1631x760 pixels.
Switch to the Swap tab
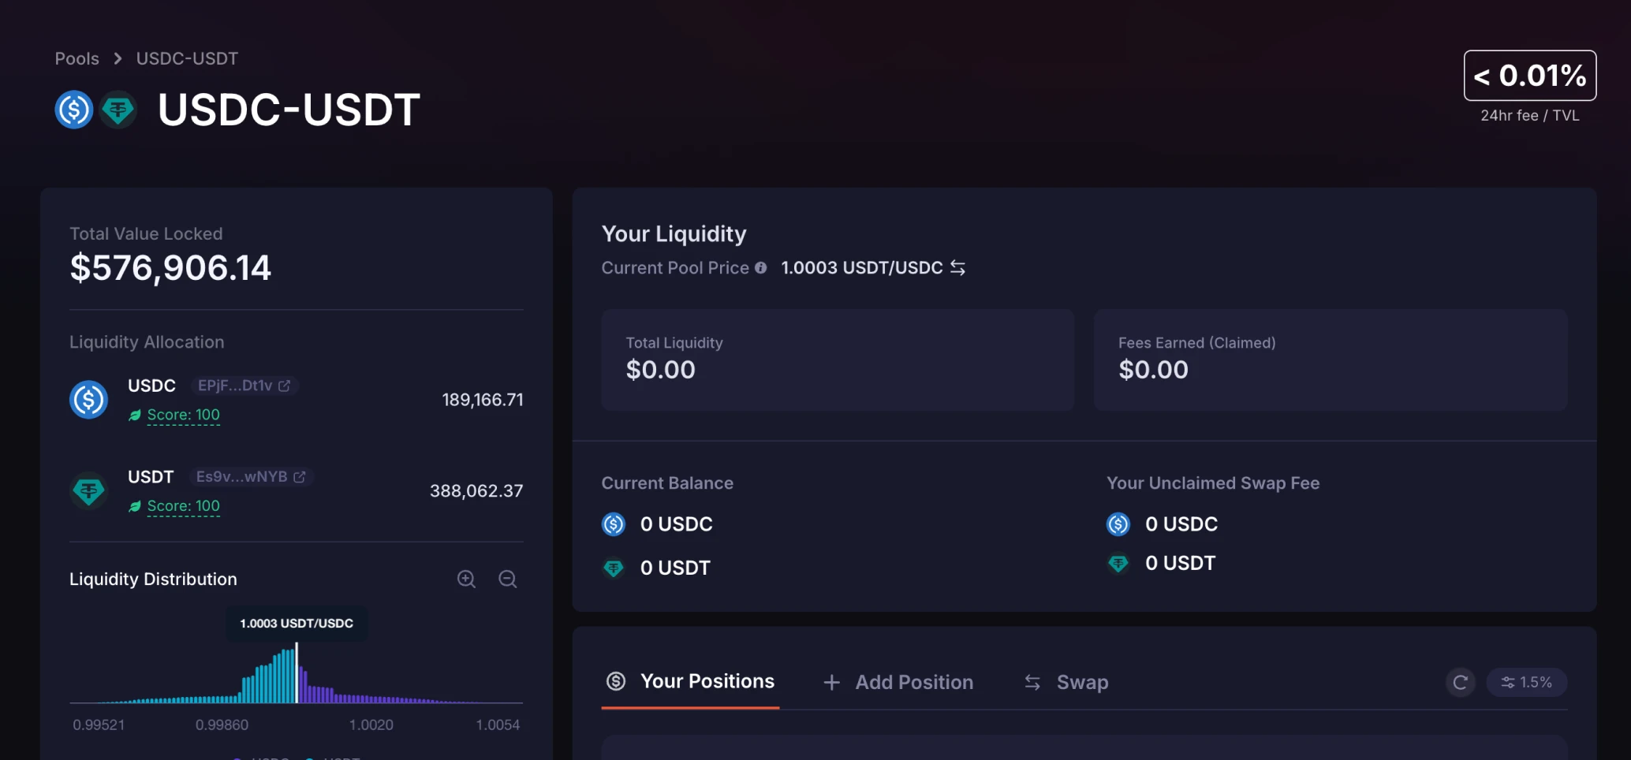point(1066,682)
